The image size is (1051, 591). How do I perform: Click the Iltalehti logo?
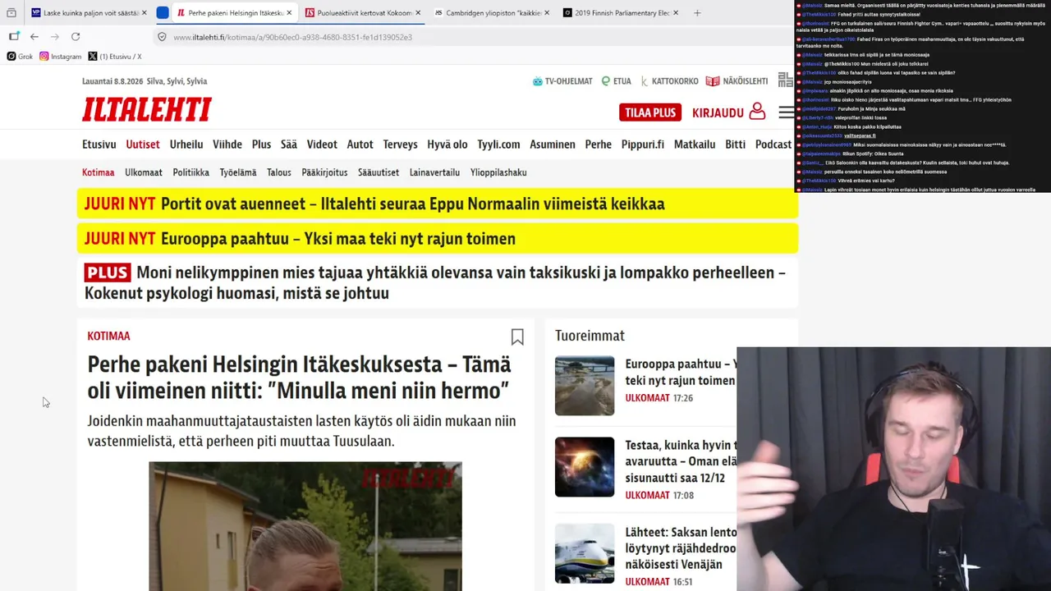click(147, 110)
